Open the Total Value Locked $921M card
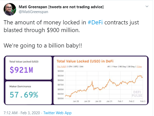The width and height of the screenshot is (154, 116). [29, 68]
